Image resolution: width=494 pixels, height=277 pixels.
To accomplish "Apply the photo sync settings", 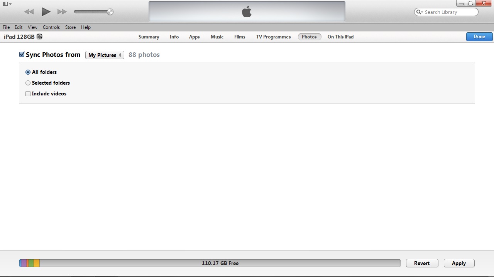I will (459, 263).
